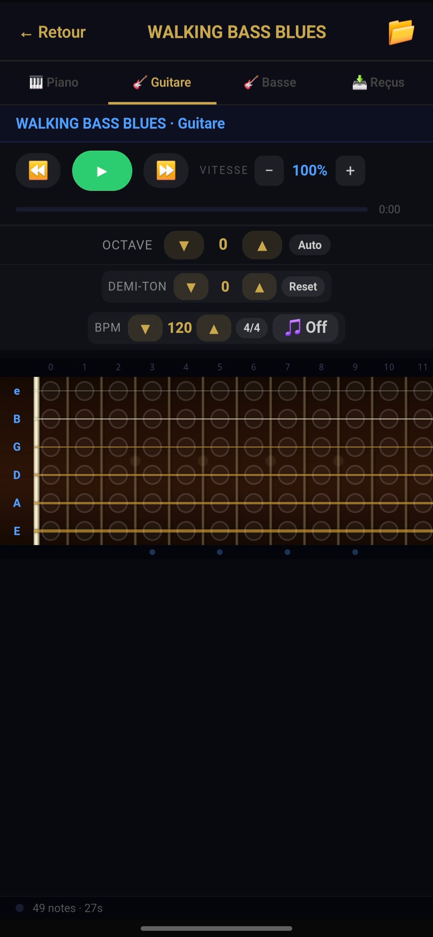This screenshot has height=937, width=433.
Task: Tap fret 6 on the B string
Action: (x=253, y=419)
